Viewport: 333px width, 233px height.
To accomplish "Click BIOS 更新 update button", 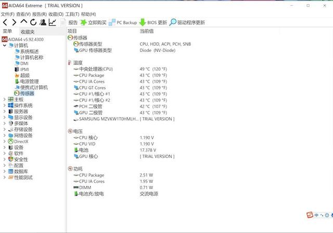I will tap(153, 22).
